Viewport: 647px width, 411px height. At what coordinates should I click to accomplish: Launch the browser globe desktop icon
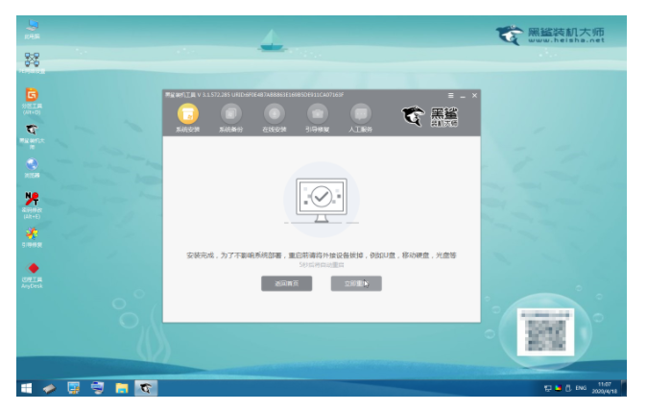[x=32, y=166]
